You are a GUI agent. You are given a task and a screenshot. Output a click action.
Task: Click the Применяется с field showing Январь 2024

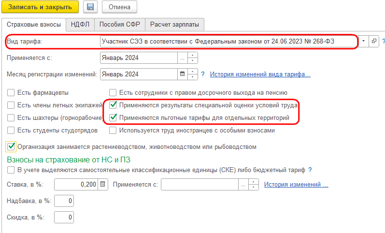click(139, 58)
